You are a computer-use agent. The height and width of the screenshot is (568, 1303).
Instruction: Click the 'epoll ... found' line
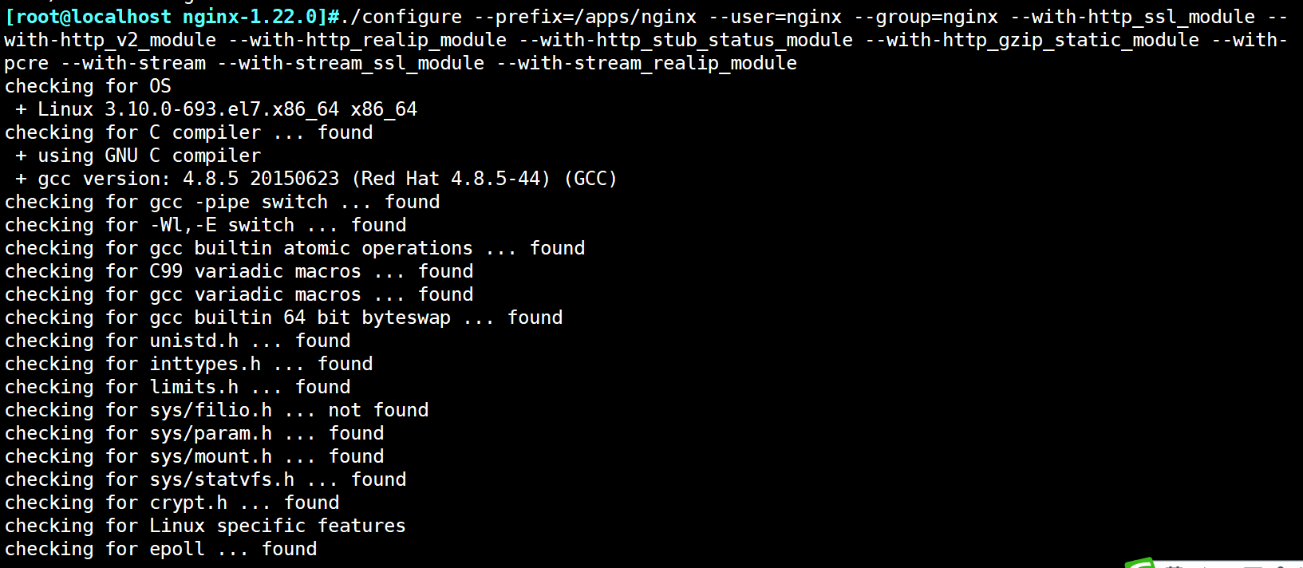point(160,549)
